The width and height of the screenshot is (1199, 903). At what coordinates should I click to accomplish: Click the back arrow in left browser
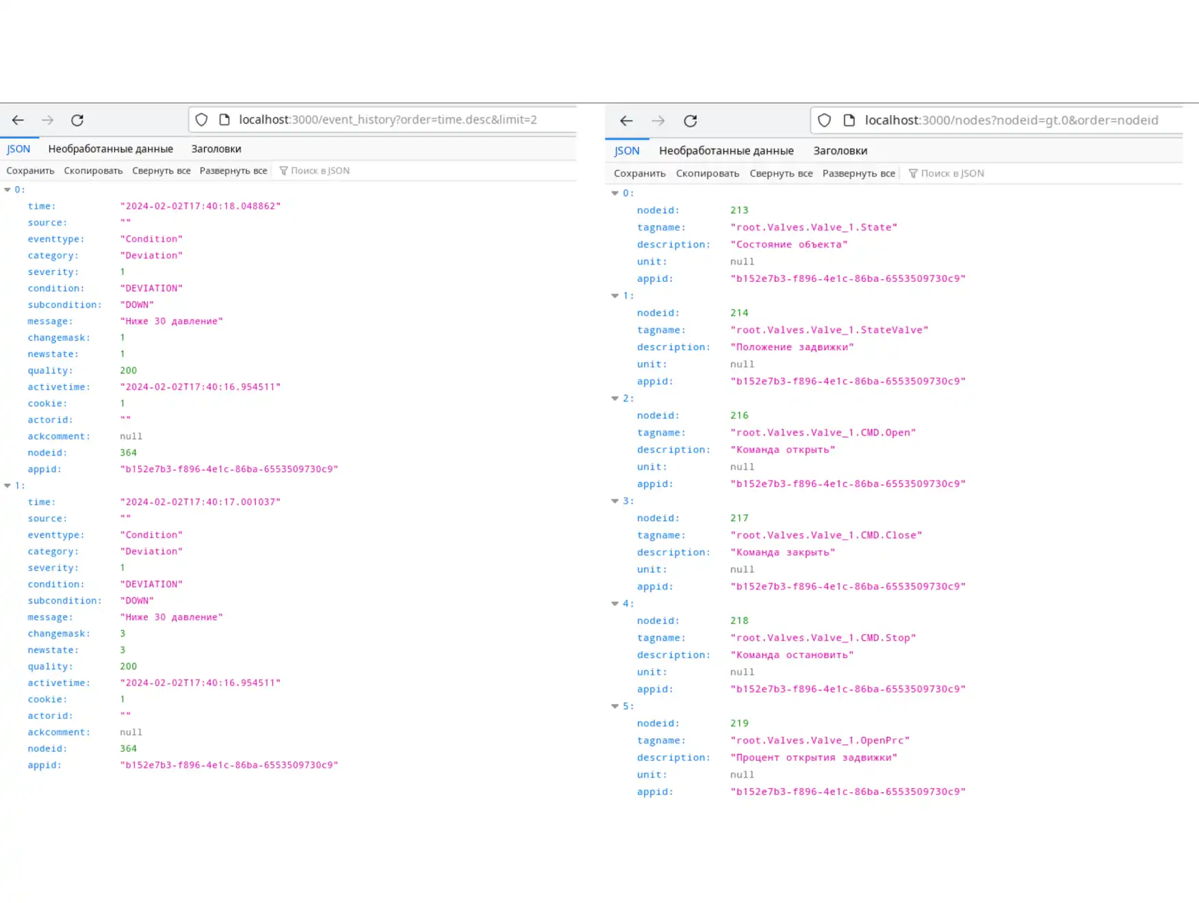pyautogui.click(x=18, y=120)
